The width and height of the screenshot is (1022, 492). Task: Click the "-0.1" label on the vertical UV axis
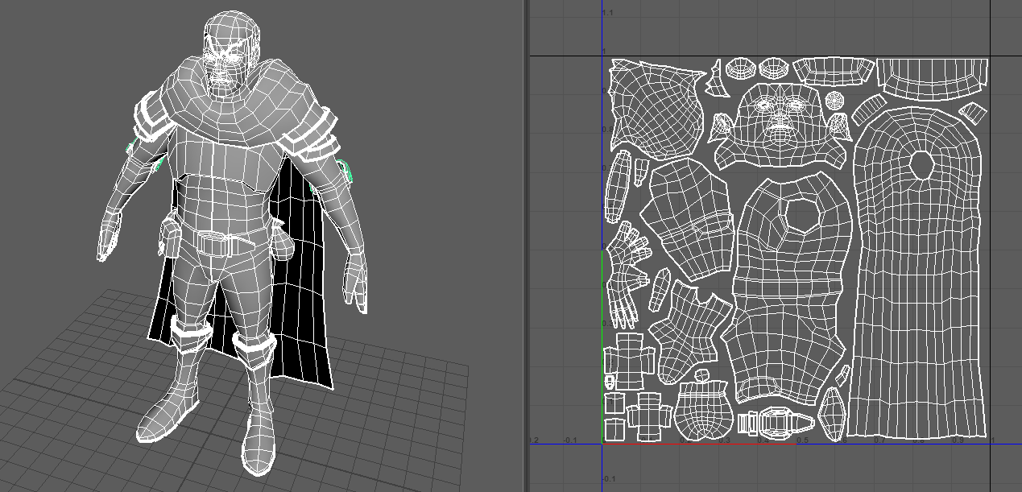[x=608, y=478]
